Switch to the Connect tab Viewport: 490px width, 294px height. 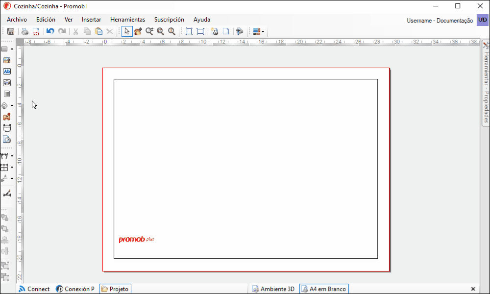tap(34, 289)
